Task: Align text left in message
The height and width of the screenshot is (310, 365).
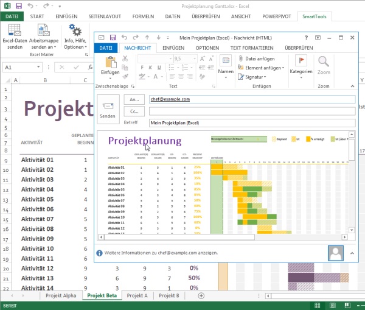Action: 172,77
